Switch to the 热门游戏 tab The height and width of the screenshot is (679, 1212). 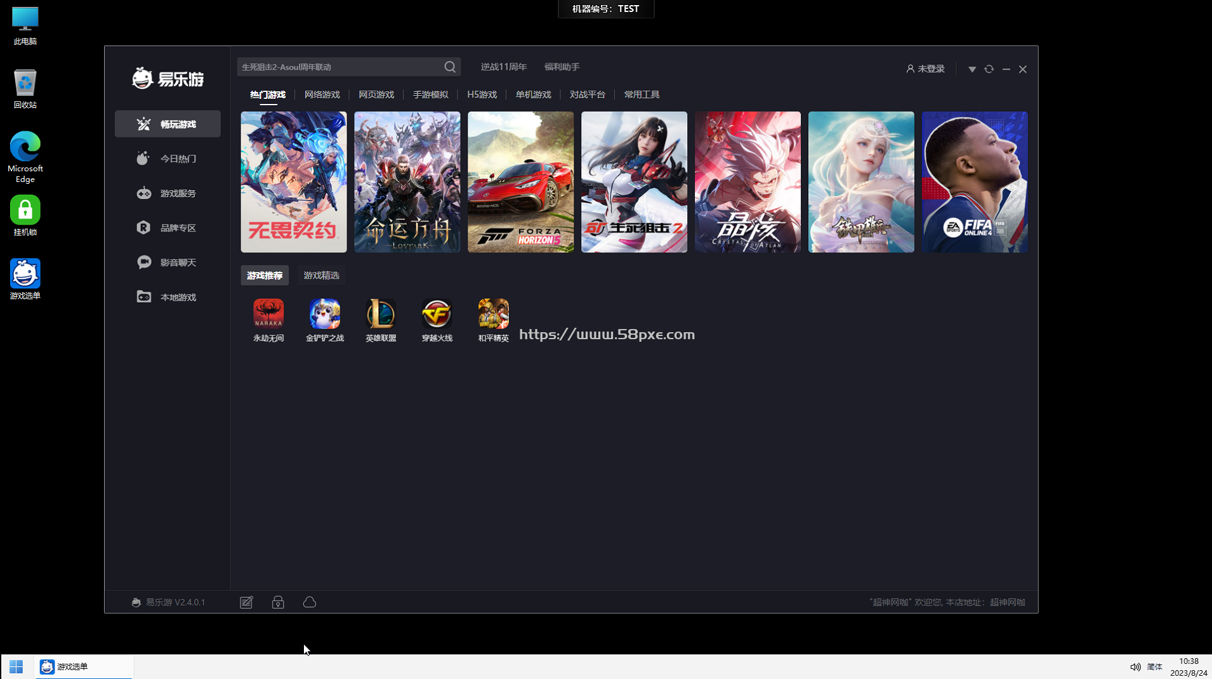pyautogui.click(x=268, y=94)
